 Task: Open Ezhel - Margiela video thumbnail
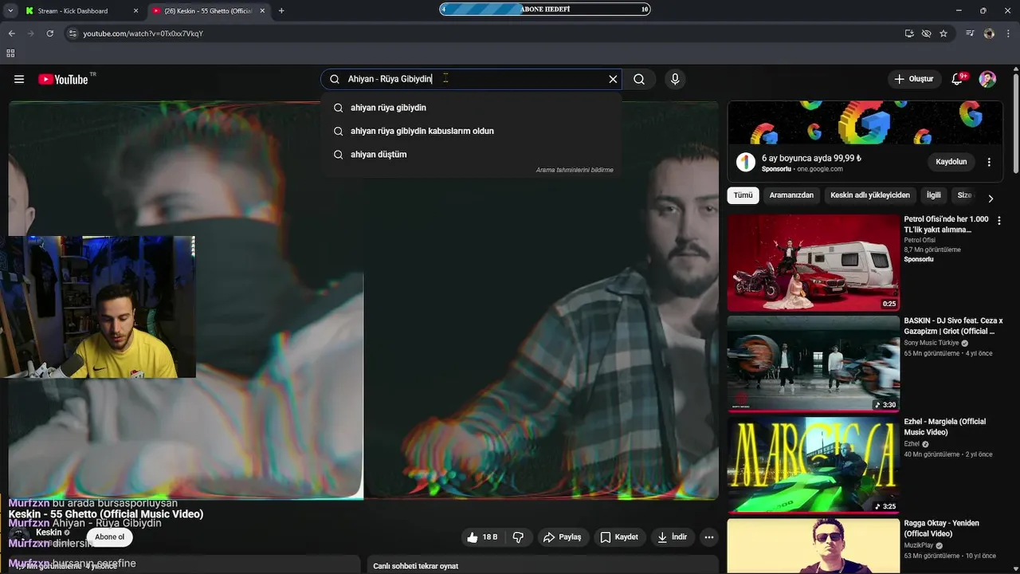coord(813,465)
